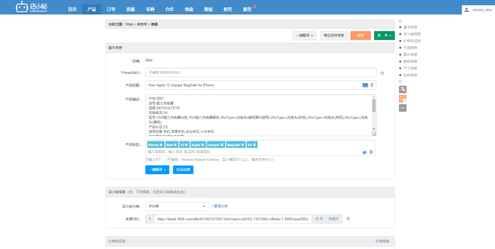Add another source URL with plus icon

click(348, 219)
